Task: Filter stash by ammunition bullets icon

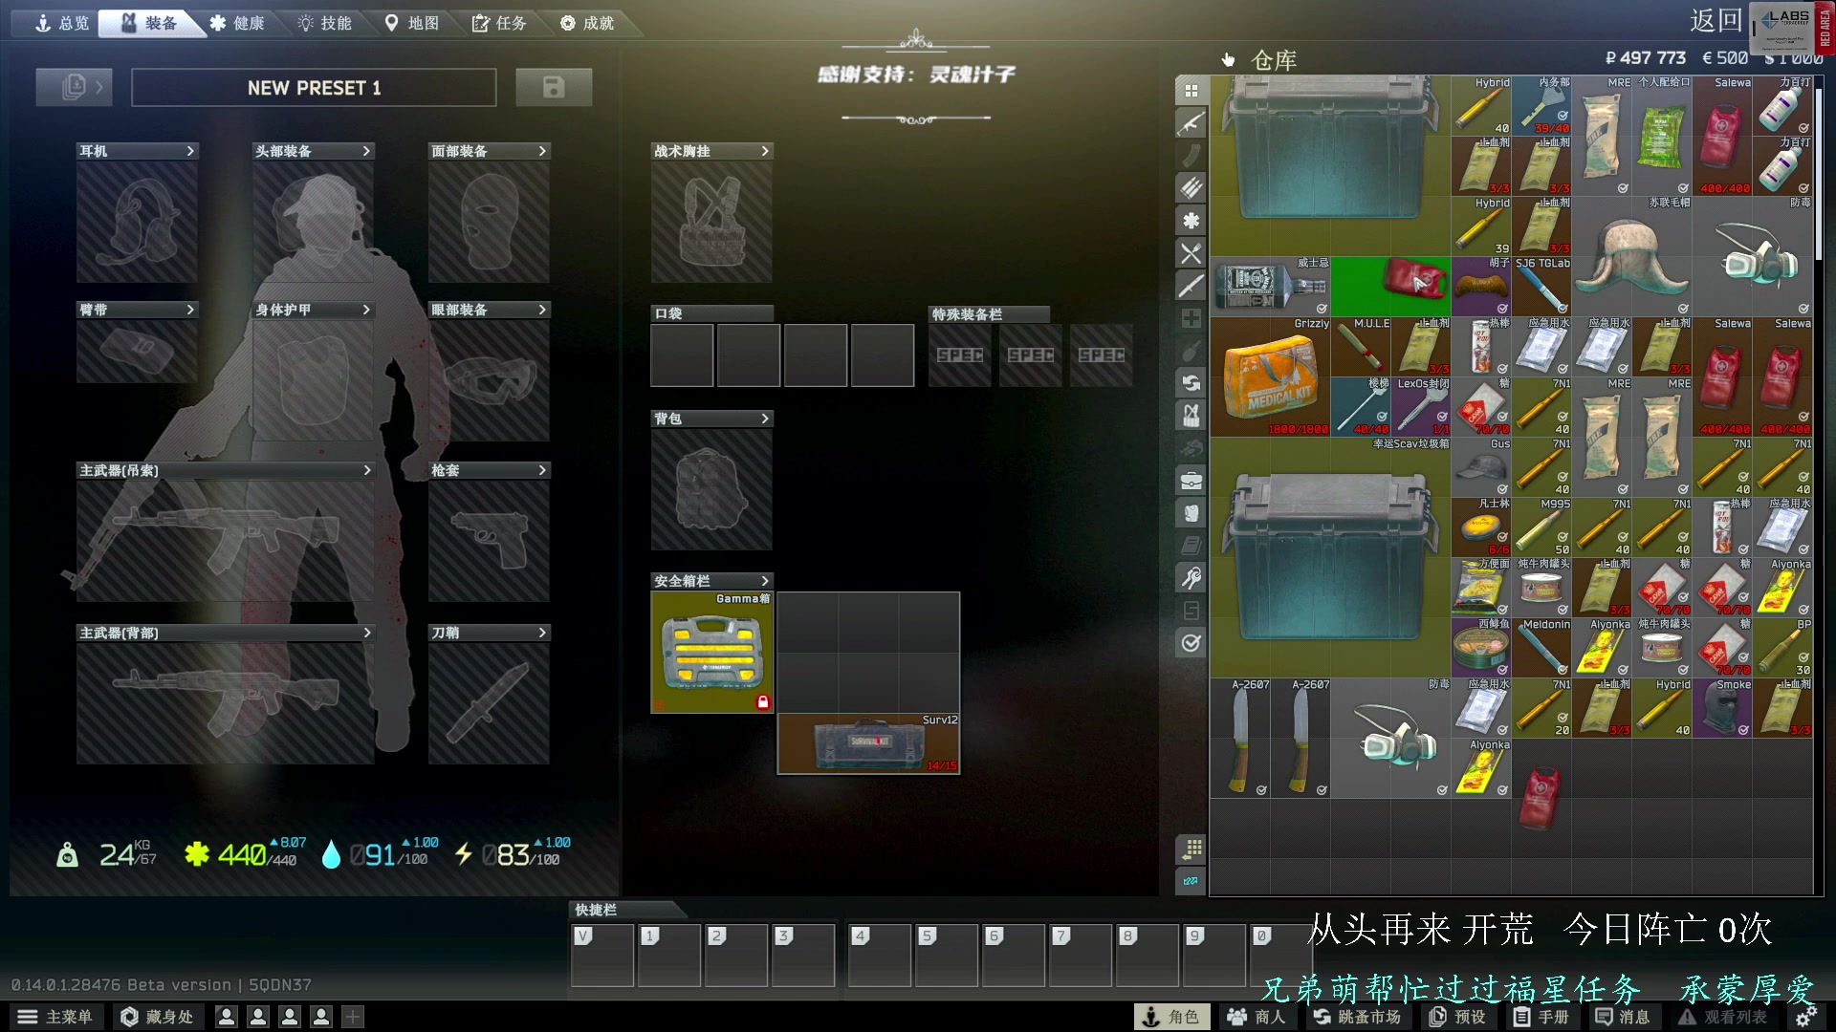Action: pos(1191,188)
